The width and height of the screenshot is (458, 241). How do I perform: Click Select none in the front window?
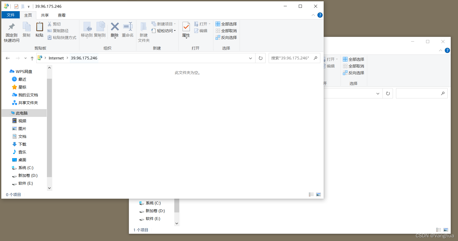226,31
